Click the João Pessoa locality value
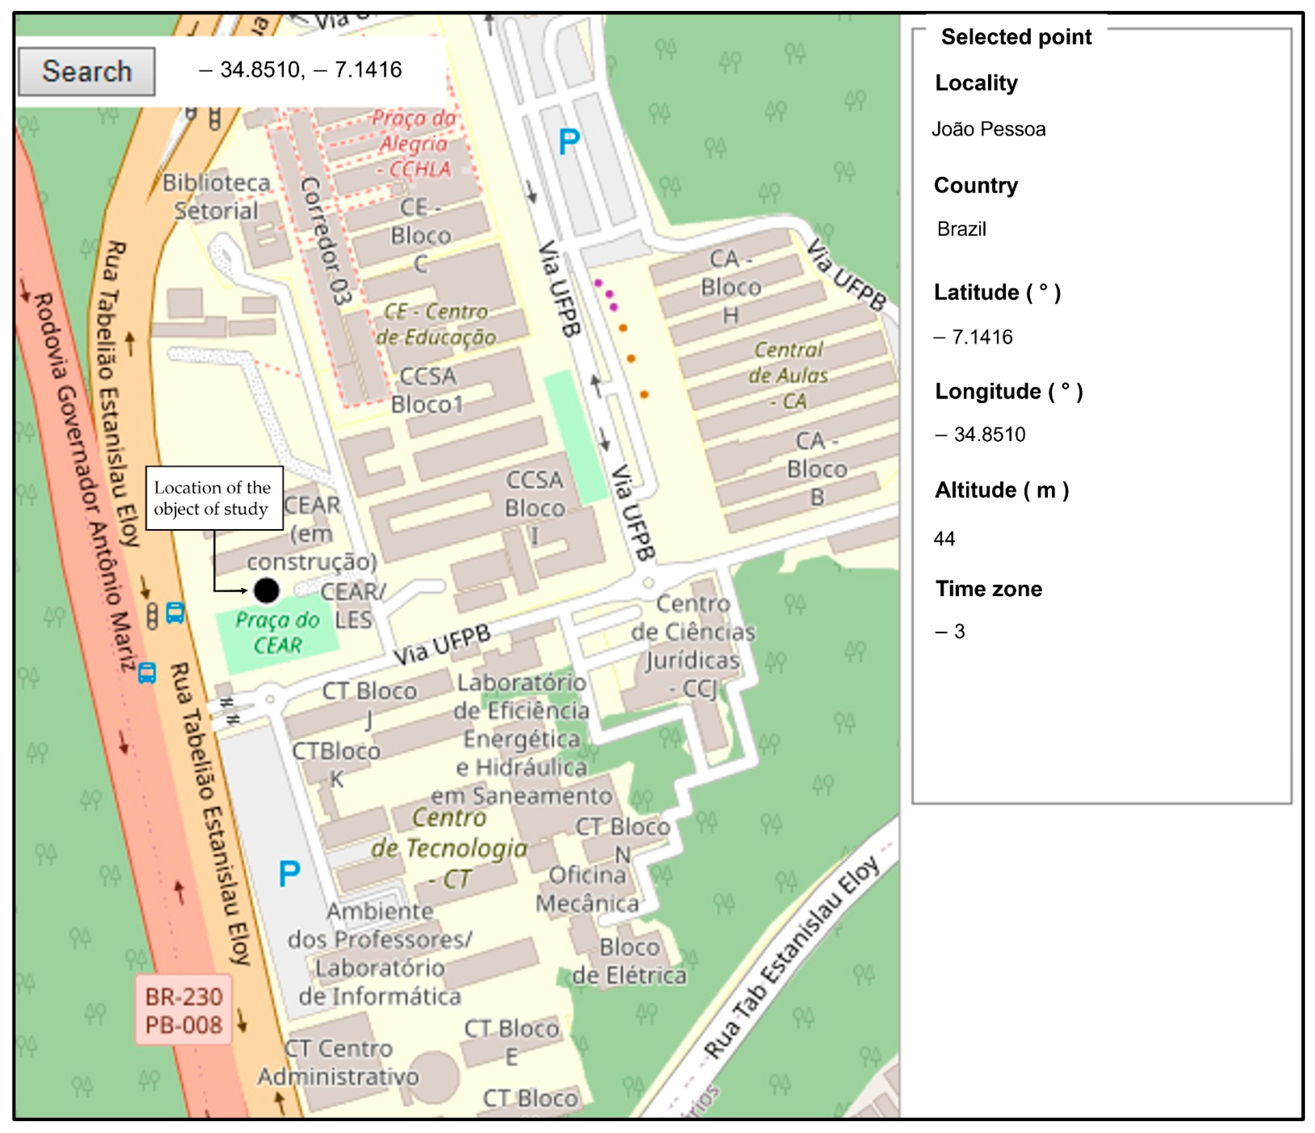 (988, 130)
